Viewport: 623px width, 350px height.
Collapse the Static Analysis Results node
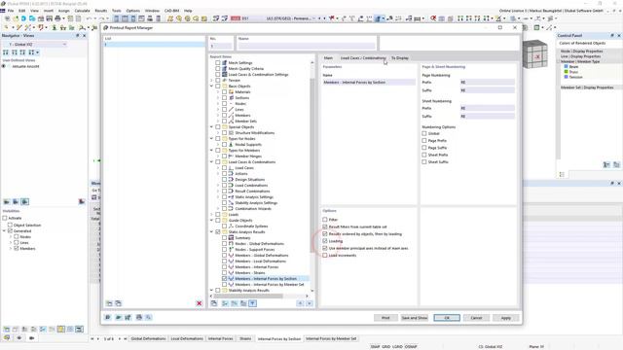212,231
